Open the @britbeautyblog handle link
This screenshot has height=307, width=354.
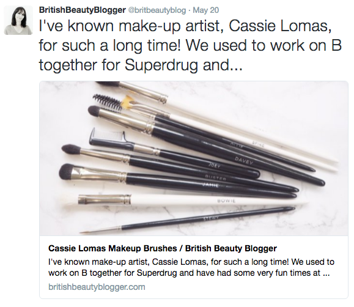(157, 10)
